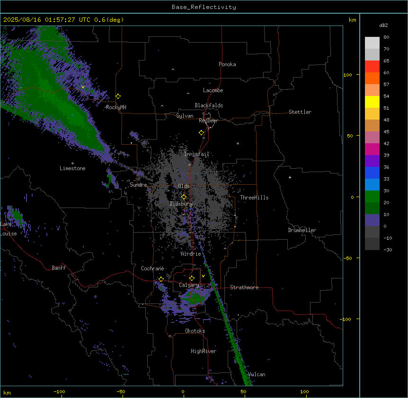Click the Olds town label

point(184,186)
